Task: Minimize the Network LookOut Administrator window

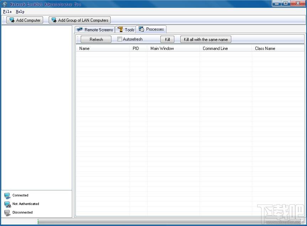Action: coord(277,3)
